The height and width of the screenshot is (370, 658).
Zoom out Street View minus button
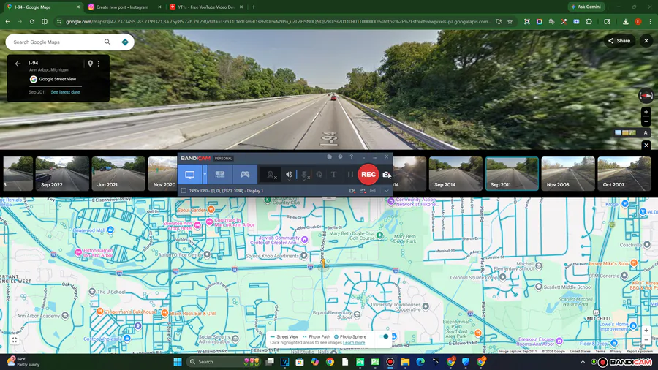[x=646, y=121]
